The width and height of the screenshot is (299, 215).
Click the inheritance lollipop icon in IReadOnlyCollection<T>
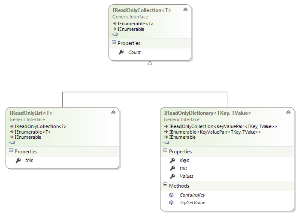coord(115,34)
